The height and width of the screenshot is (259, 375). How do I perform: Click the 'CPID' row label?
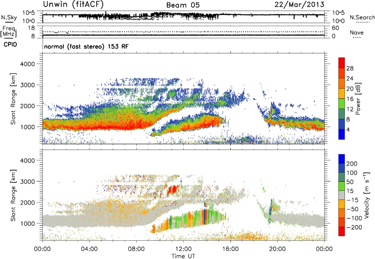10,44
